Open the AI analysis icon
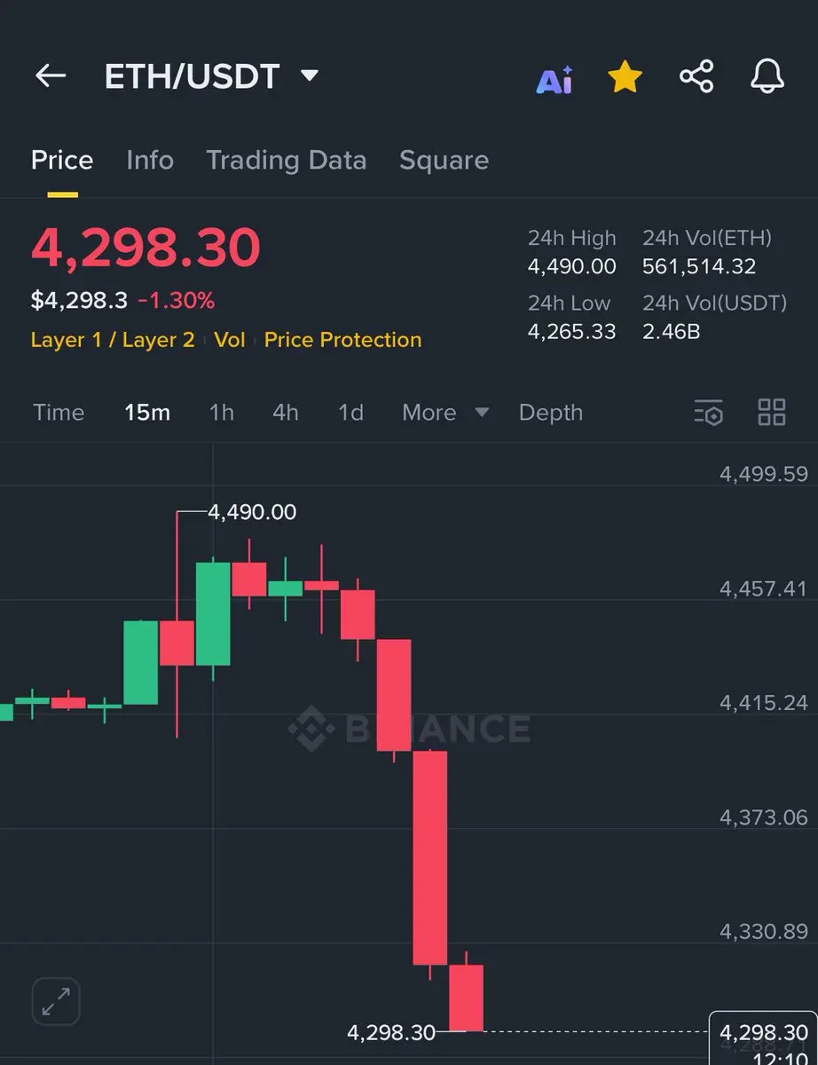The image size is (818, 1065). click(555, 79)
